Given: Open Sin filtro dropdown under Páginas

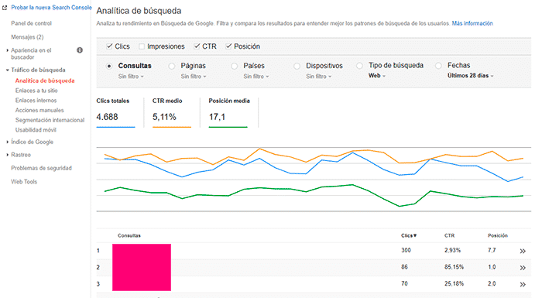Looking at the screenshot, I should [x=194, y=77].
